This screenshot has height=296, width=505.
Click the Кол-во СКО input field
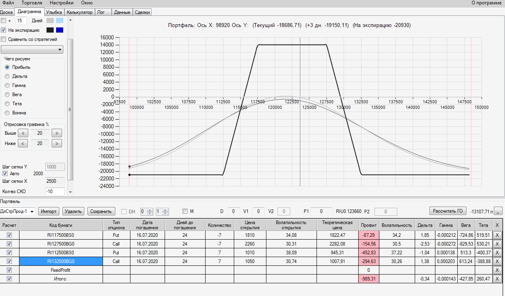(55, 192)
